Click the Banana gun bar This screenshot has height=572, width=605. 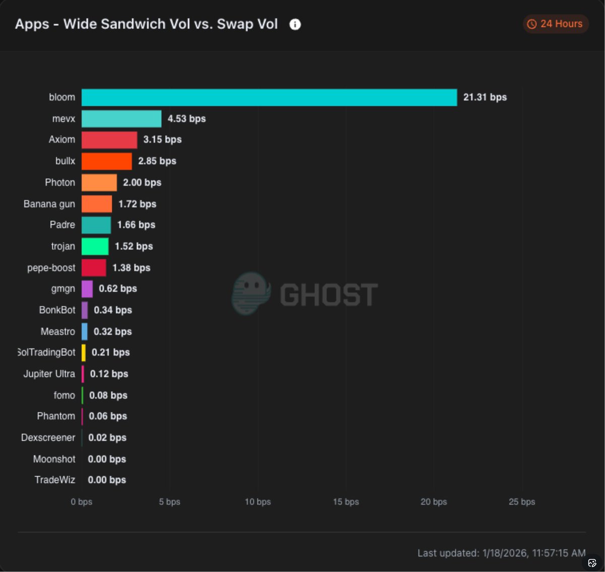pos(97,204)
